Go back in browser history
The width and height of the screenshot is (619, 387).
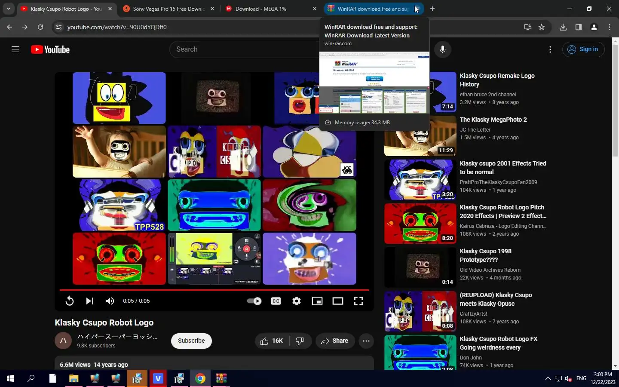[x=9, y=27]
